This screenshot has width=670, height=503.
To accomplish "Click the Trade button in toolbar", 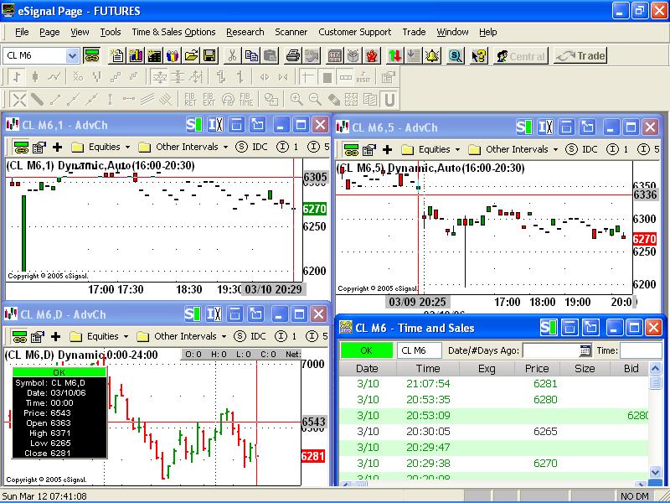I will click(580, 56).
